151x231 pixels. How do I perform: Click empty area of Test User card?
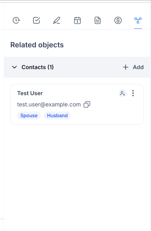coord(107,115)
